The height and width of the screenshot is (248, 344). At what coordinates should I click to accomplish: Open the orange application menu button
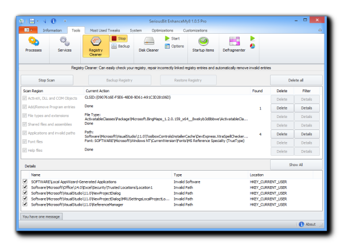click(28, 30)
